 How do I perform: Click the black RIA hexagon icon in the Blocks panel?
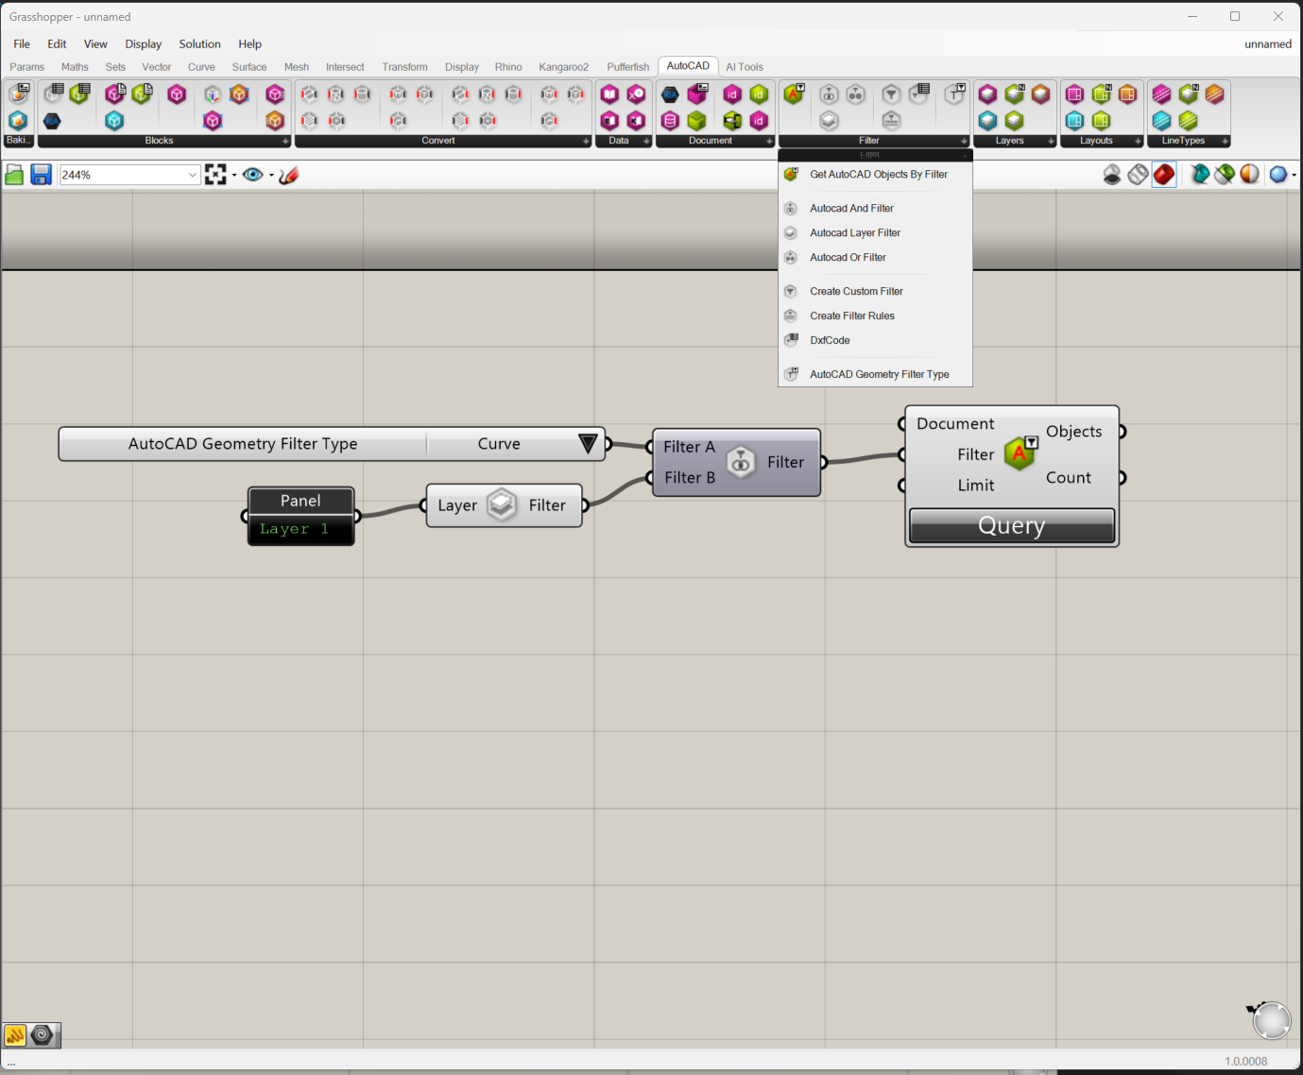(52, 121)
